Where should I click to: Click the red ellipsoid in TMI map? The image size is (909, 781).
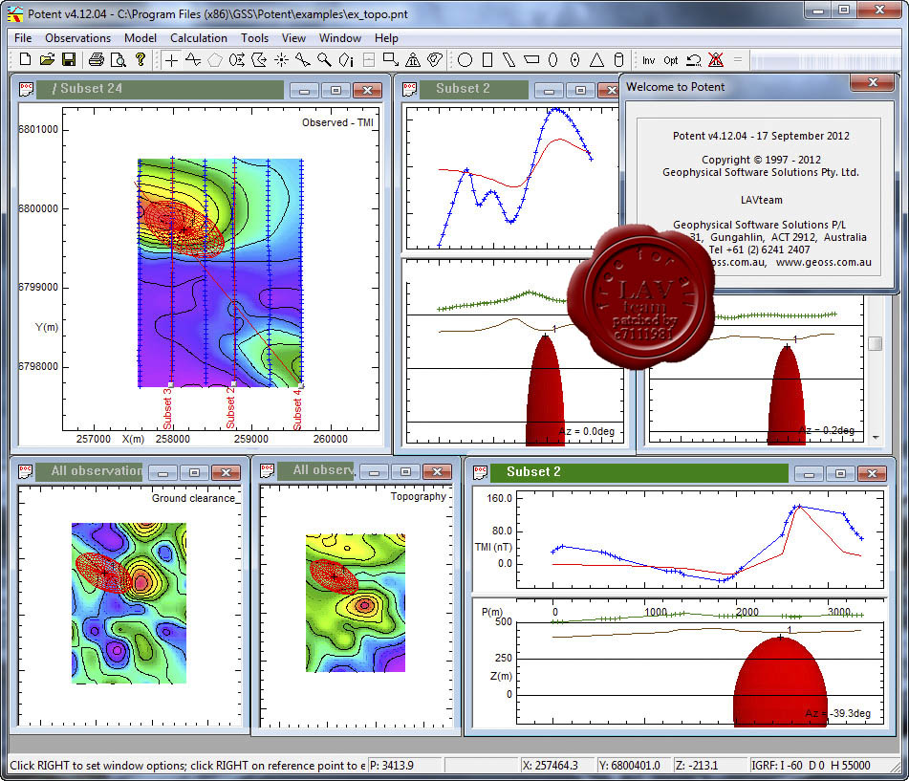[x=183, y=229]
